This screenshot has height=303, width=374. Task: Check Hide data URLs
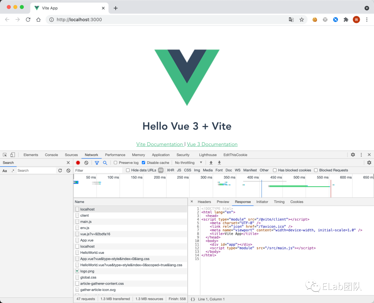pos(128,170)
